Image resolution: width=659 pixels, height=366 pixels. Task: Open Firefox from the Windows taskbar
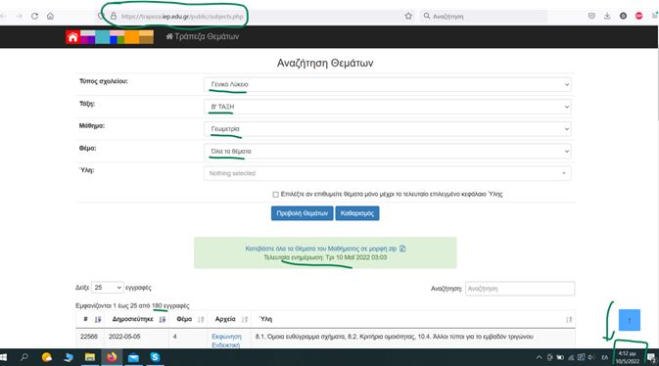pos(112,357)
